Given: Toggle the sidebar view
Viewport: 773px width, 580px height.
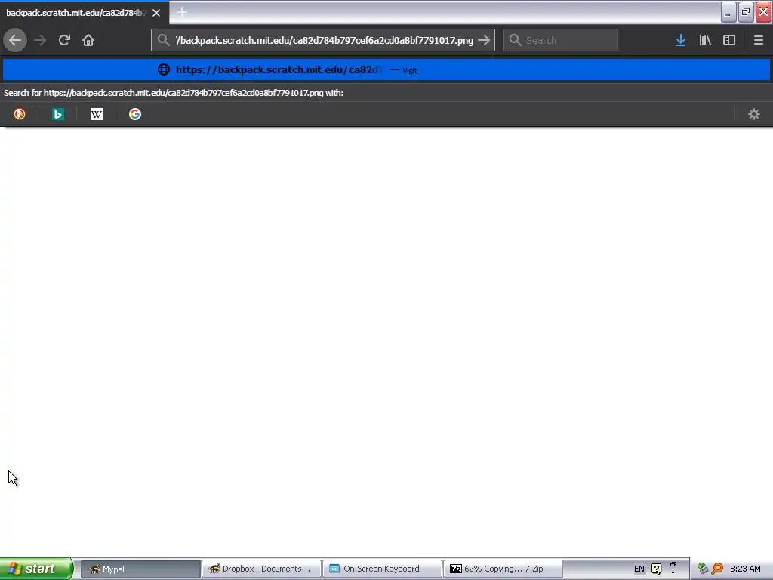Looking at the screenshot, I should click(x=729, y=40).
